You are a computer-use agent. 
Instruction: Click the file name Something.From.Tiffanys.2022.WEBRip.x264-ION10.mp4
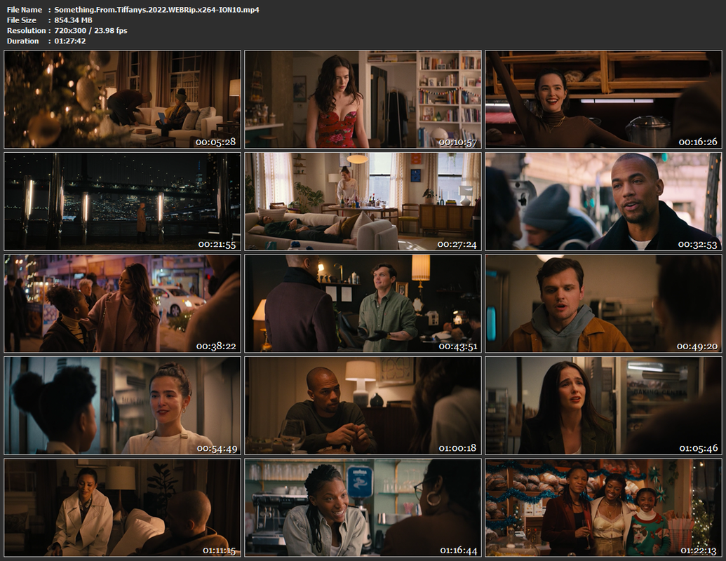[x=156, y=10]
